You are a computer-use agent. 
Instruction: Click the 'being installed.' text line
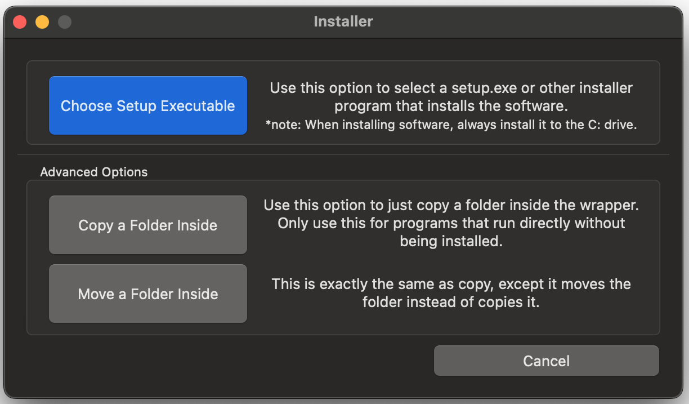(x=451, y=241)
